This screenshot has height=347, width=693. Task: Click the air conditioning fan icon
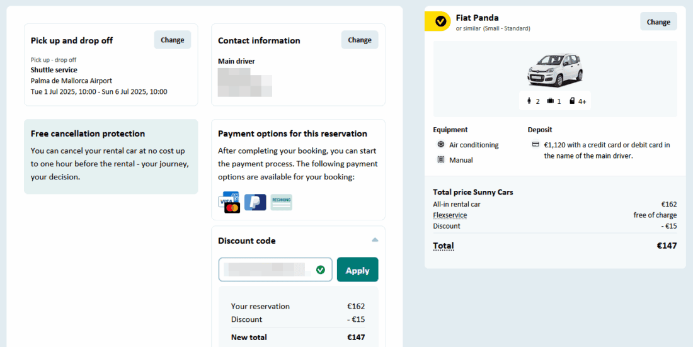441,145
